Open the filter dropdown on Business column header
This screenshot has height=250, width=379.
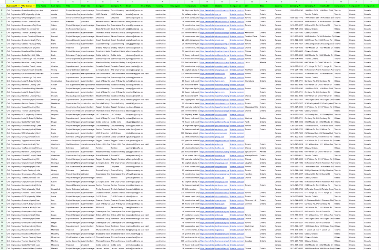point(19,6)
